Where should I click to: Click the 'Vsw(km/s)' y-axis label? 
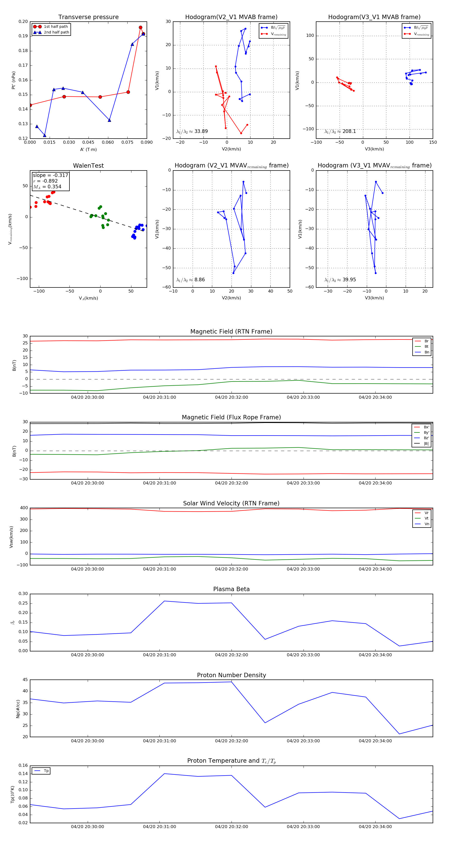tap(11, 537)
